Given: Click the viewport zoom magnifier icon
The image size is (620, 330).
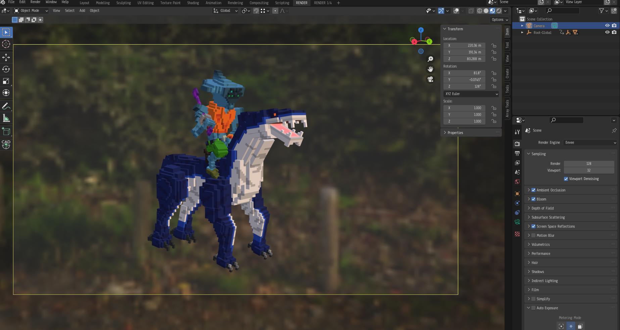Looking at the screenshot, I should (x=430, y=59).
